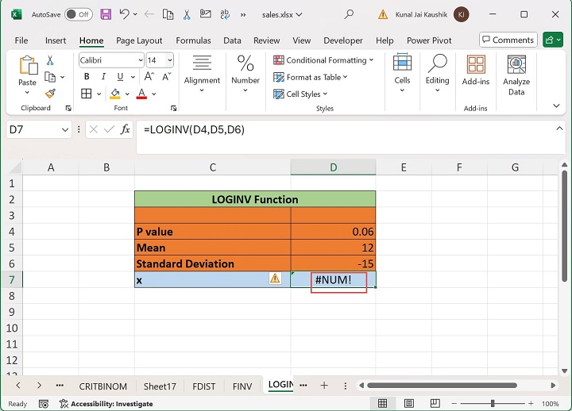The width and height of the screenshot is (572, 411).
Task: Open the font name Calibri dropdown
Action: point(141,60)
